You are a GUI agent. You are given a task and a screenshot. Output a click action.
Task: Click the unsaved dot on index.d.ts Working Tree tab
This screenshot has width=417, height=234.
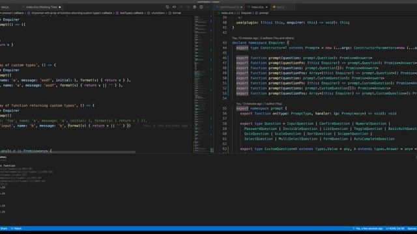click(x=59, y=7)
